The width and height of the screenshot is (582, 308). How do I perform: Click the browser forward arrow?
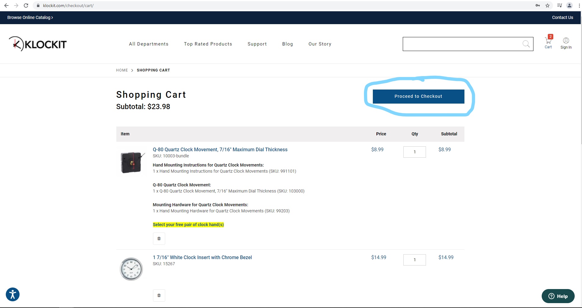point(16,5)
